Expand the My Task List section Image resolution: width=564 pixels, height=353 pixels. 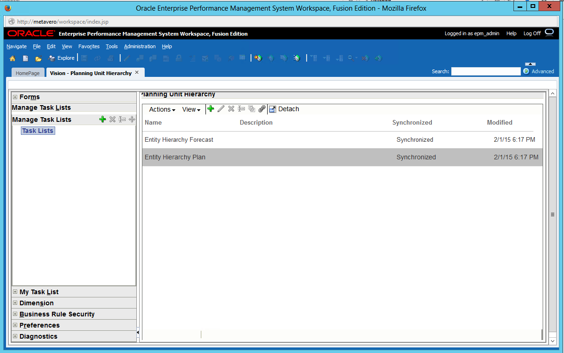pyautogui.click(x=15, y=292)
